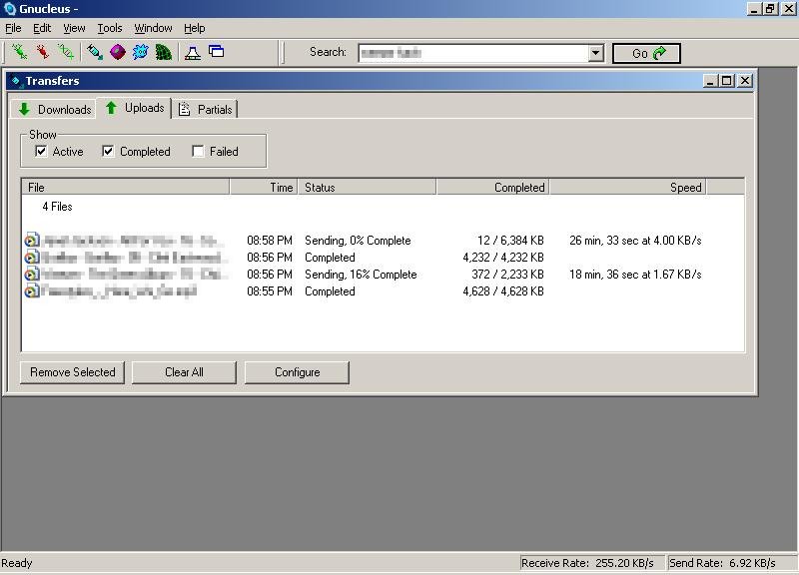Screen dimensions: 799x575
Task: Click the green DNA helix toolbar icon
Action: pos(66,52)
